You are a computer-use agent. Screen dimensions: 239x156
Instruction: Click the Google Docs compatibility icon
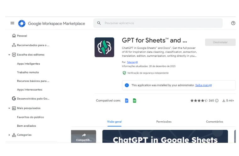[127, 101]
